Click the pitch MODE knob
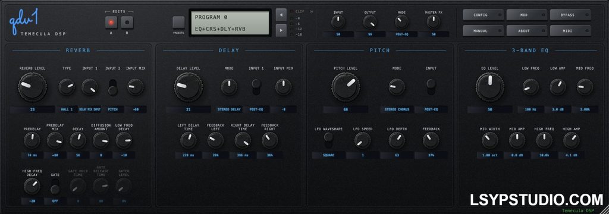This screenshot has width=609, height=214. tap(397, 87)
